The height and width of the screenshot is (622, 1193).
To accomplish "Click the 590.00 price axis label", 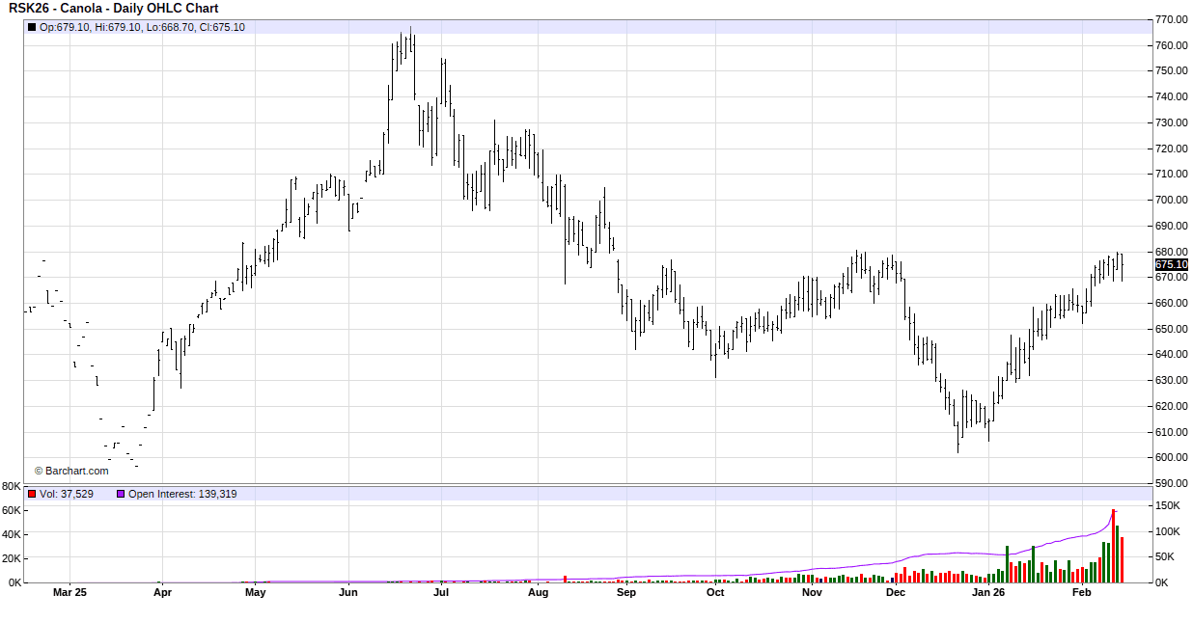I will click(x=1171, y=483).
